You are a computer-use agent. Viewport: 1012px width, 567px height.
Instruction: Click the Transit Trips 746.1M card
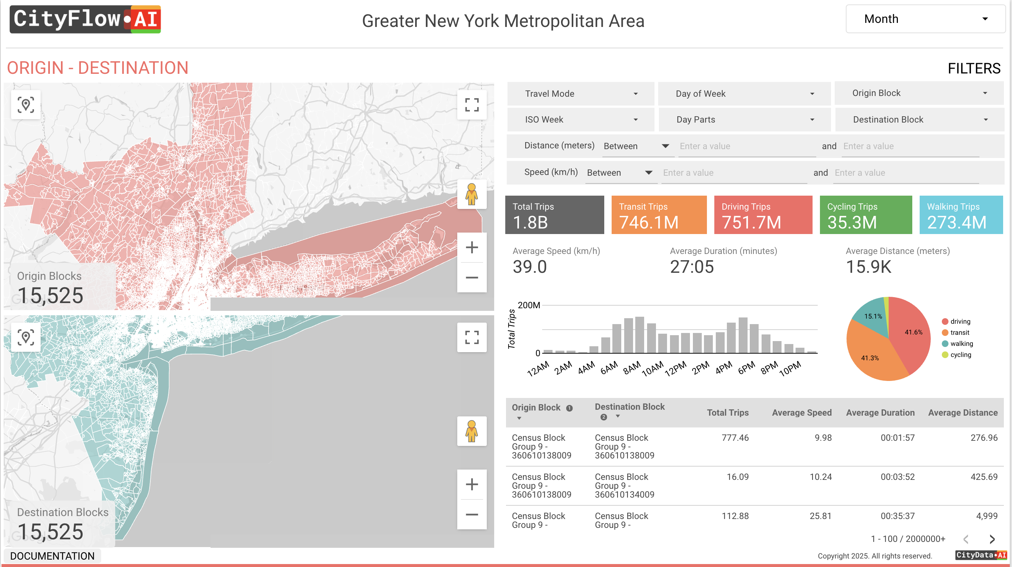pos(659,215)
